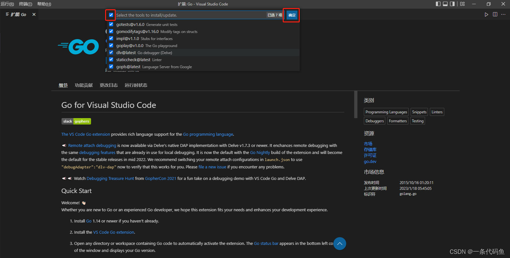Switch to the 更改日志 tab
The height and width of the screenshot is (258, 510).
click(x=109, y=85)
